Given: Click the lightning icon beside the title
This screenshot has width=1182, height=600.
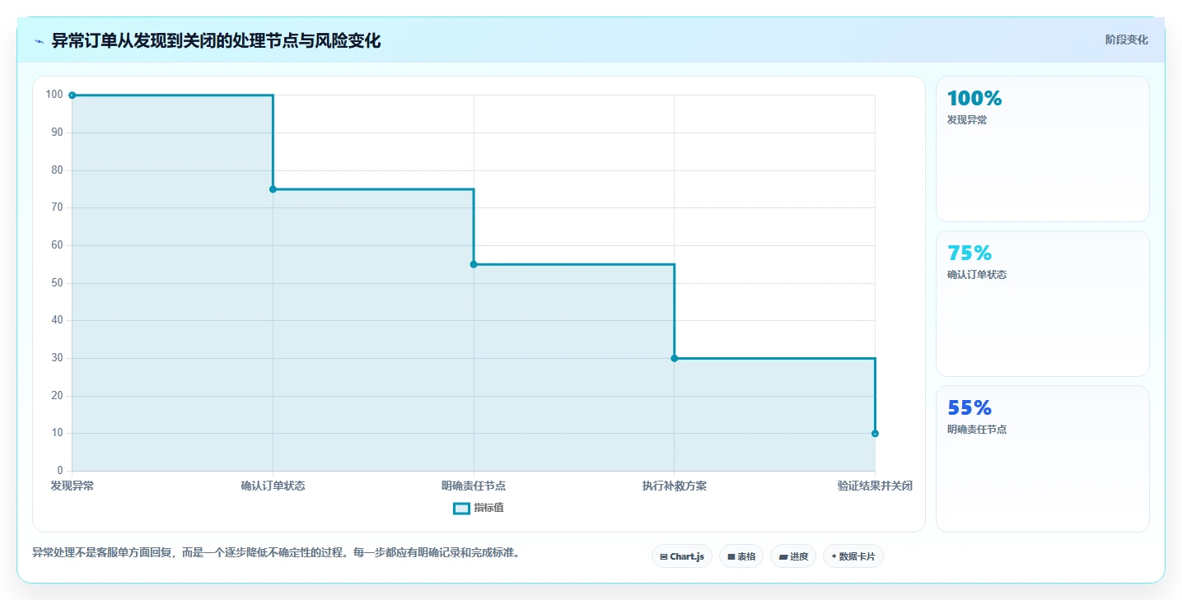Looking at the screenshot, I should point(39,41).
